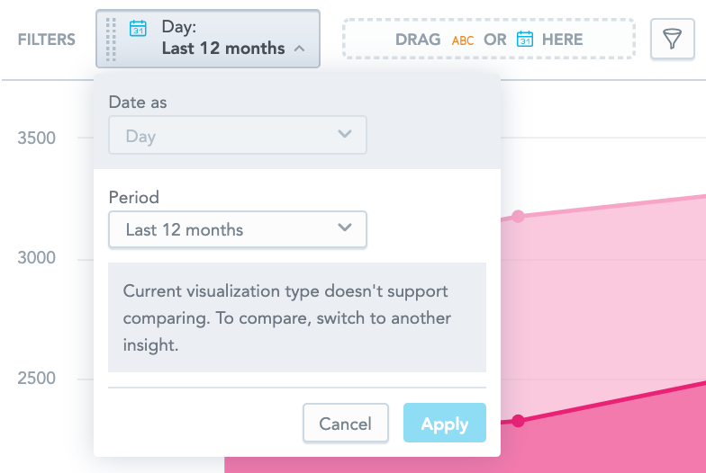Click the Date as dropdown chevron

344,135
